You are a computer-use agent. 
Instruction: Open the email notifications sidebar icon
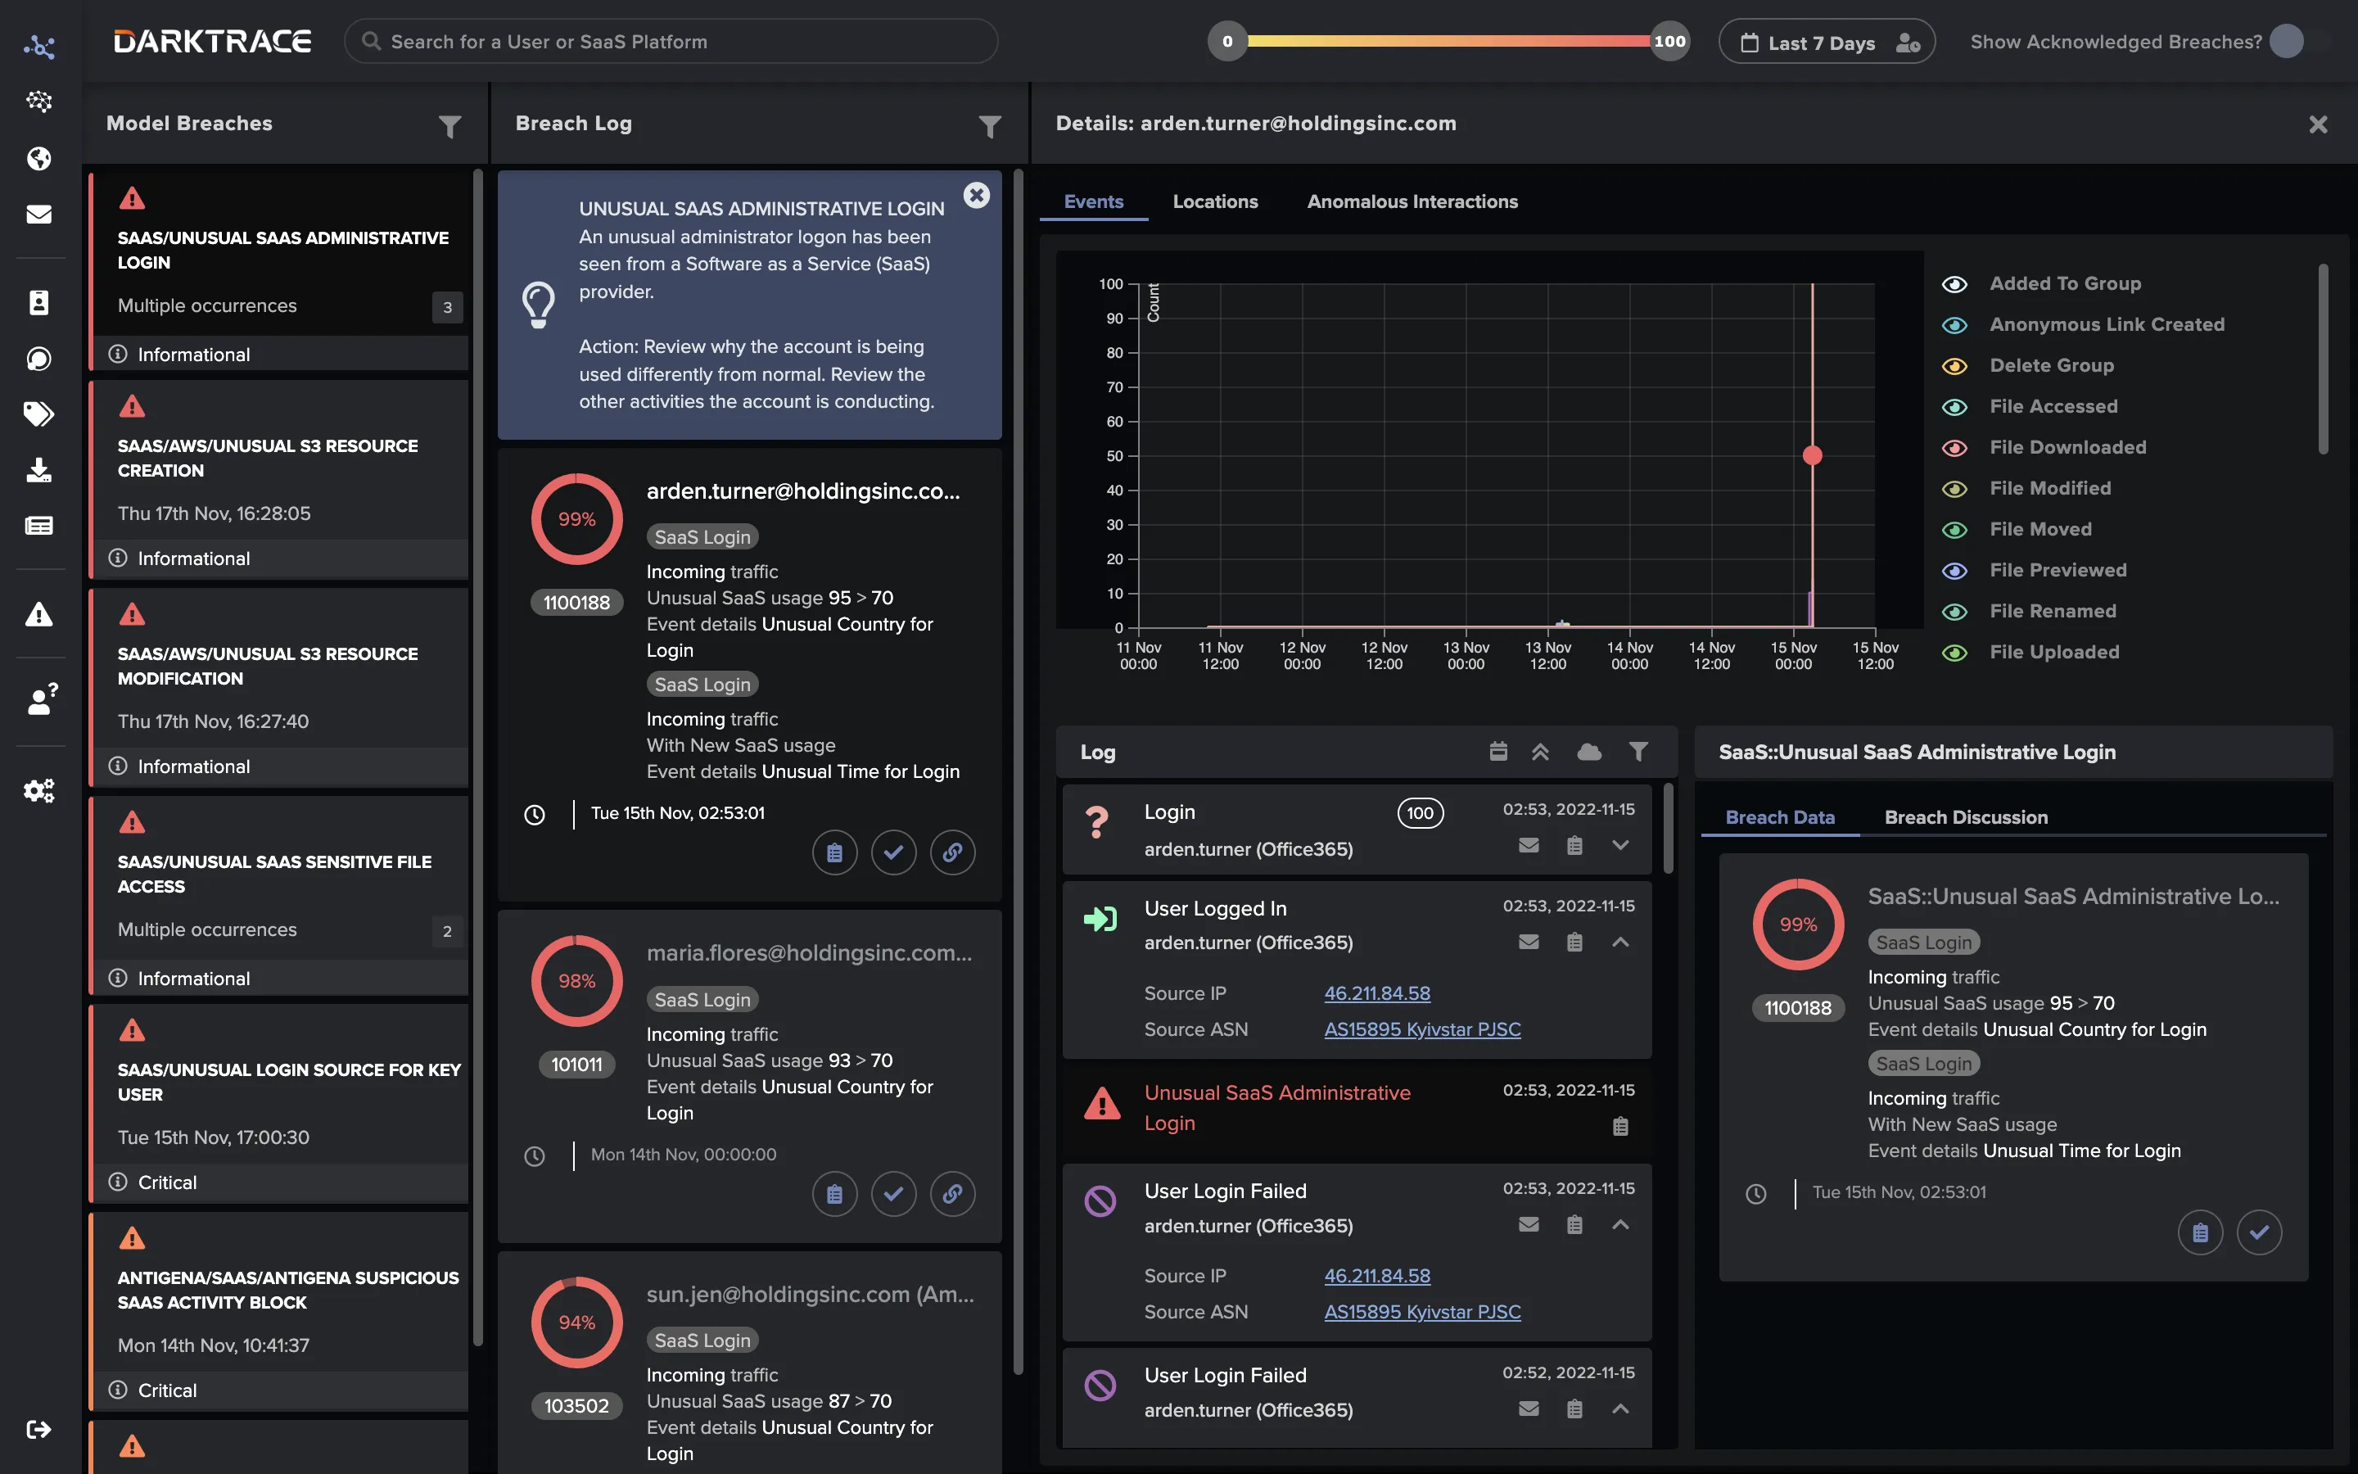[39, 214]
